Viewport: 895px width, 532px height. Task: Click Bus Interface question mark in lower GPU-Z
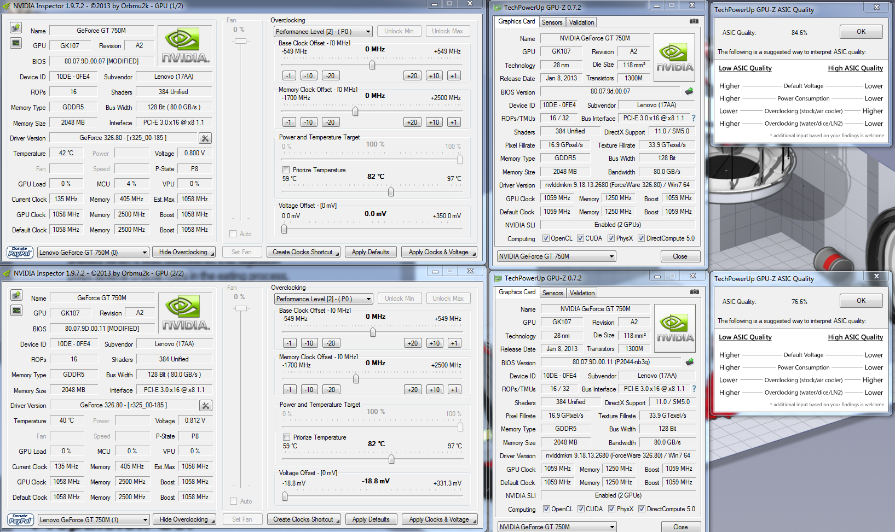pyautogui.click(x=694, y=389)
